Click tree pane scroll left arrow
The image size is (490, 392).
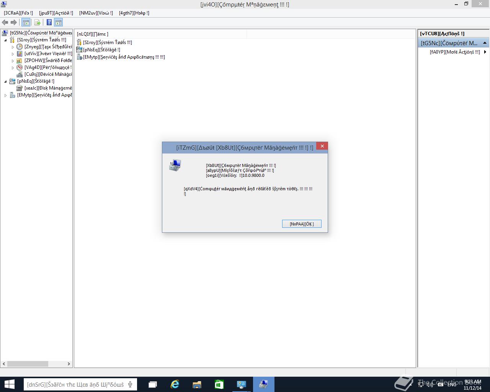tap(4, 364)
